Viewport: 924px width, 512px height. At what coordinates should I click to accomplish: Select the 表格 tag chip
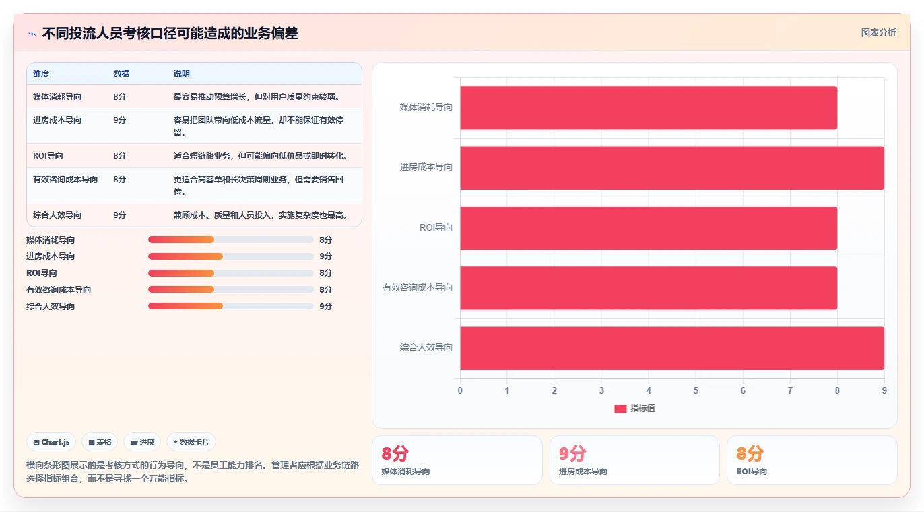100,442
